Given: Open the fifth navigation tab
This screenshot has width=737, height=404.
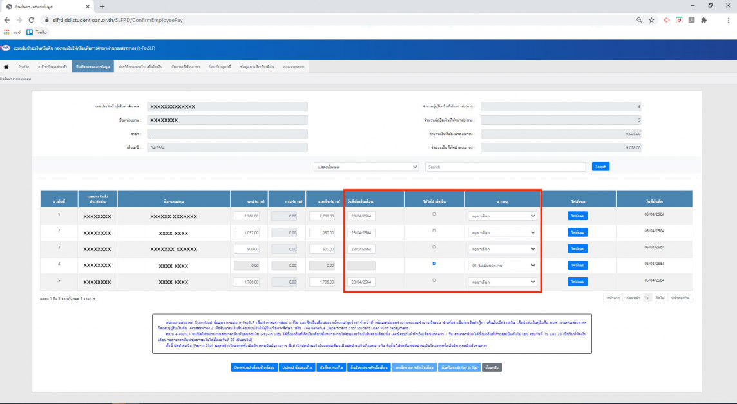Looking at the screenshot, I should (x=186, y=67).
